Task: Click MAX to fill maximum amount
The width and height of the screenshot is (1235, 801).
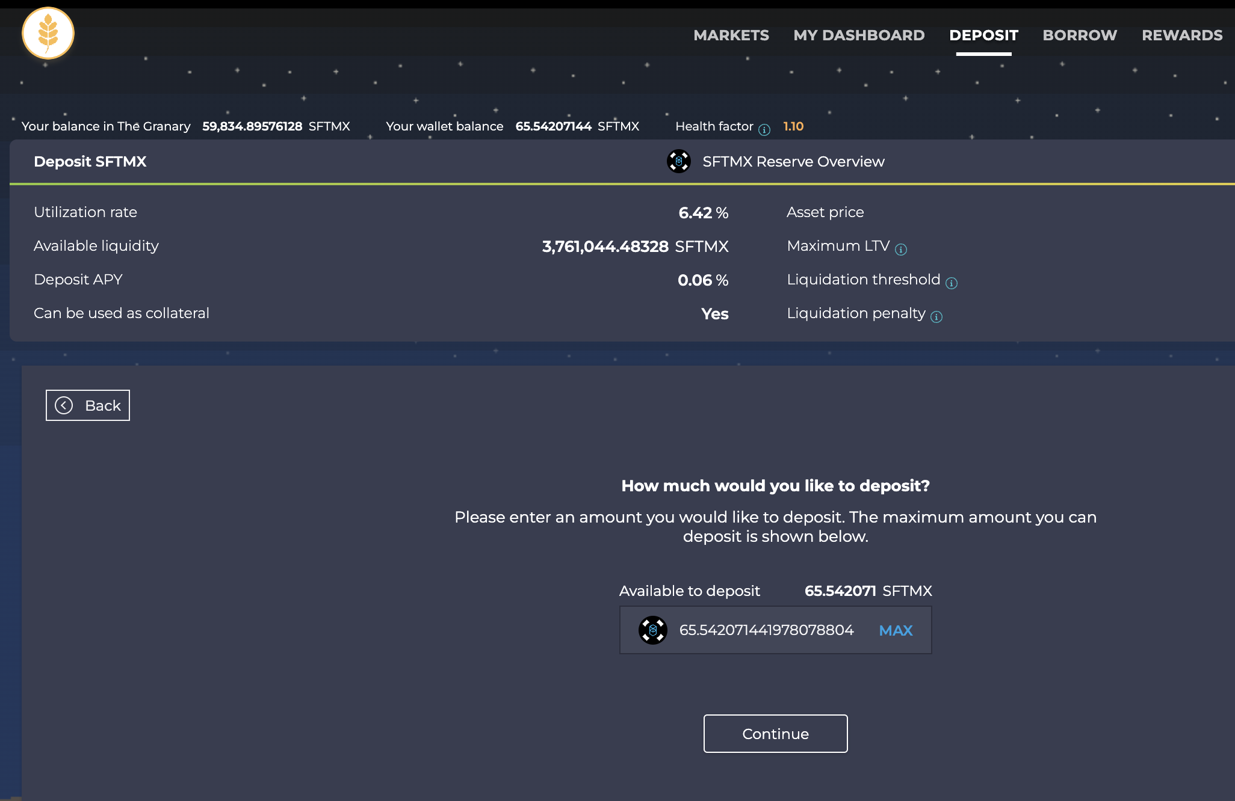Action: click(896, 630)
